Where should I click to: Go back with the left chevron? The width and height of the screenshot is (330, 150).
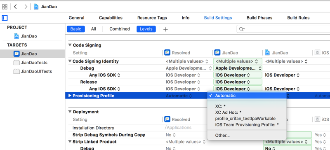(x=15, y=7)
